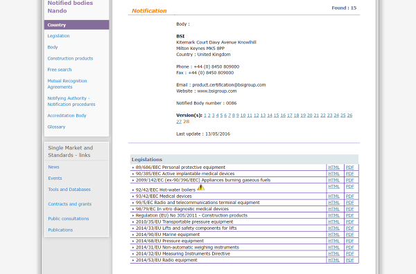The height and width of the screenshot is (274, 416).
Task: Open PDF for Non-automatic weighing instruments
Action: (x=350, y=247)
